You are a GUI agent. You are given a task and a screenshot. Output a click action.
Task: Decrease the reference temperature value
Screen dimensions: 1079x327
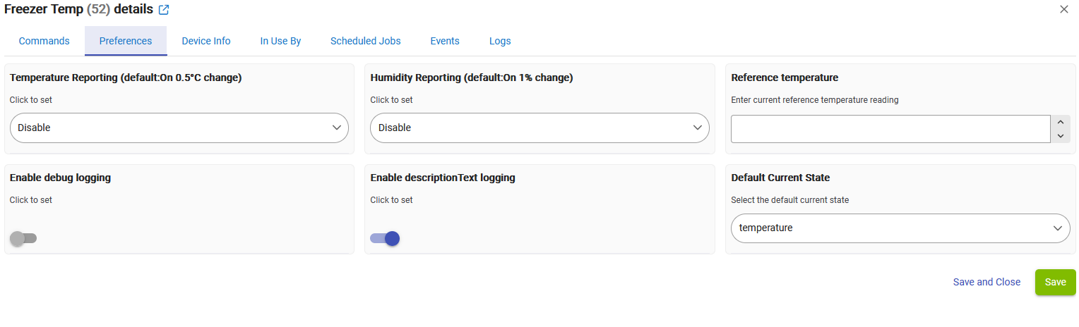pos(1060,135)
